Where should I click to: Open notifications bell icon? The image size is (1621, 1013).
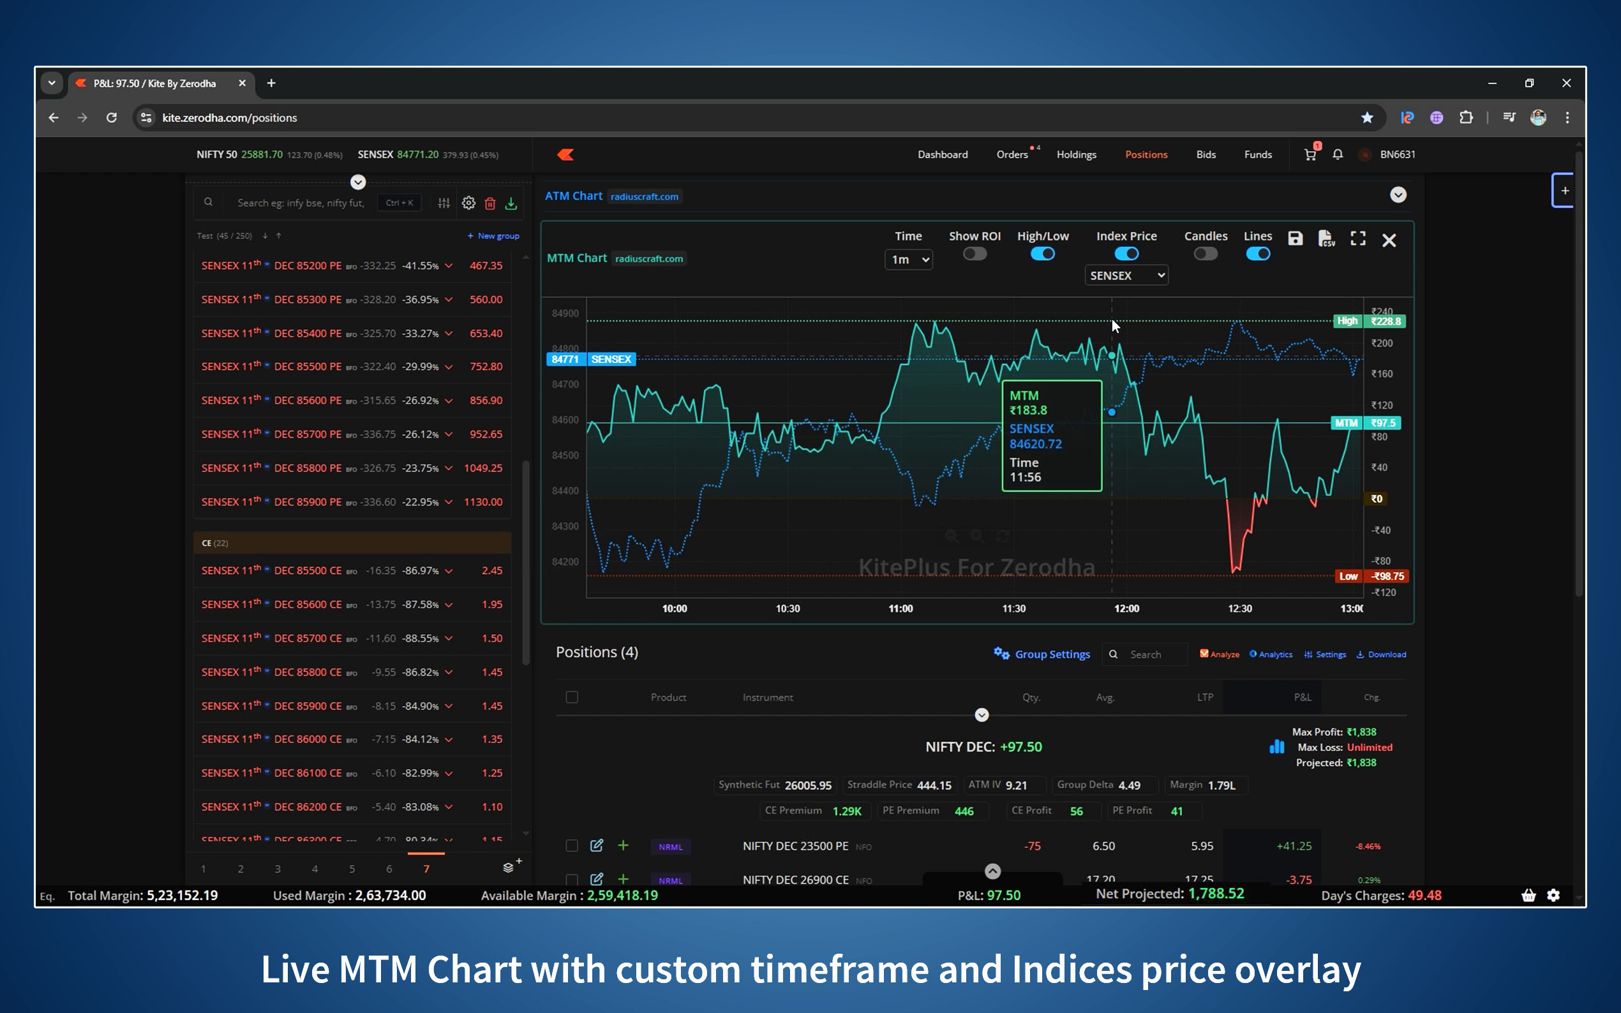[1338, 155]
